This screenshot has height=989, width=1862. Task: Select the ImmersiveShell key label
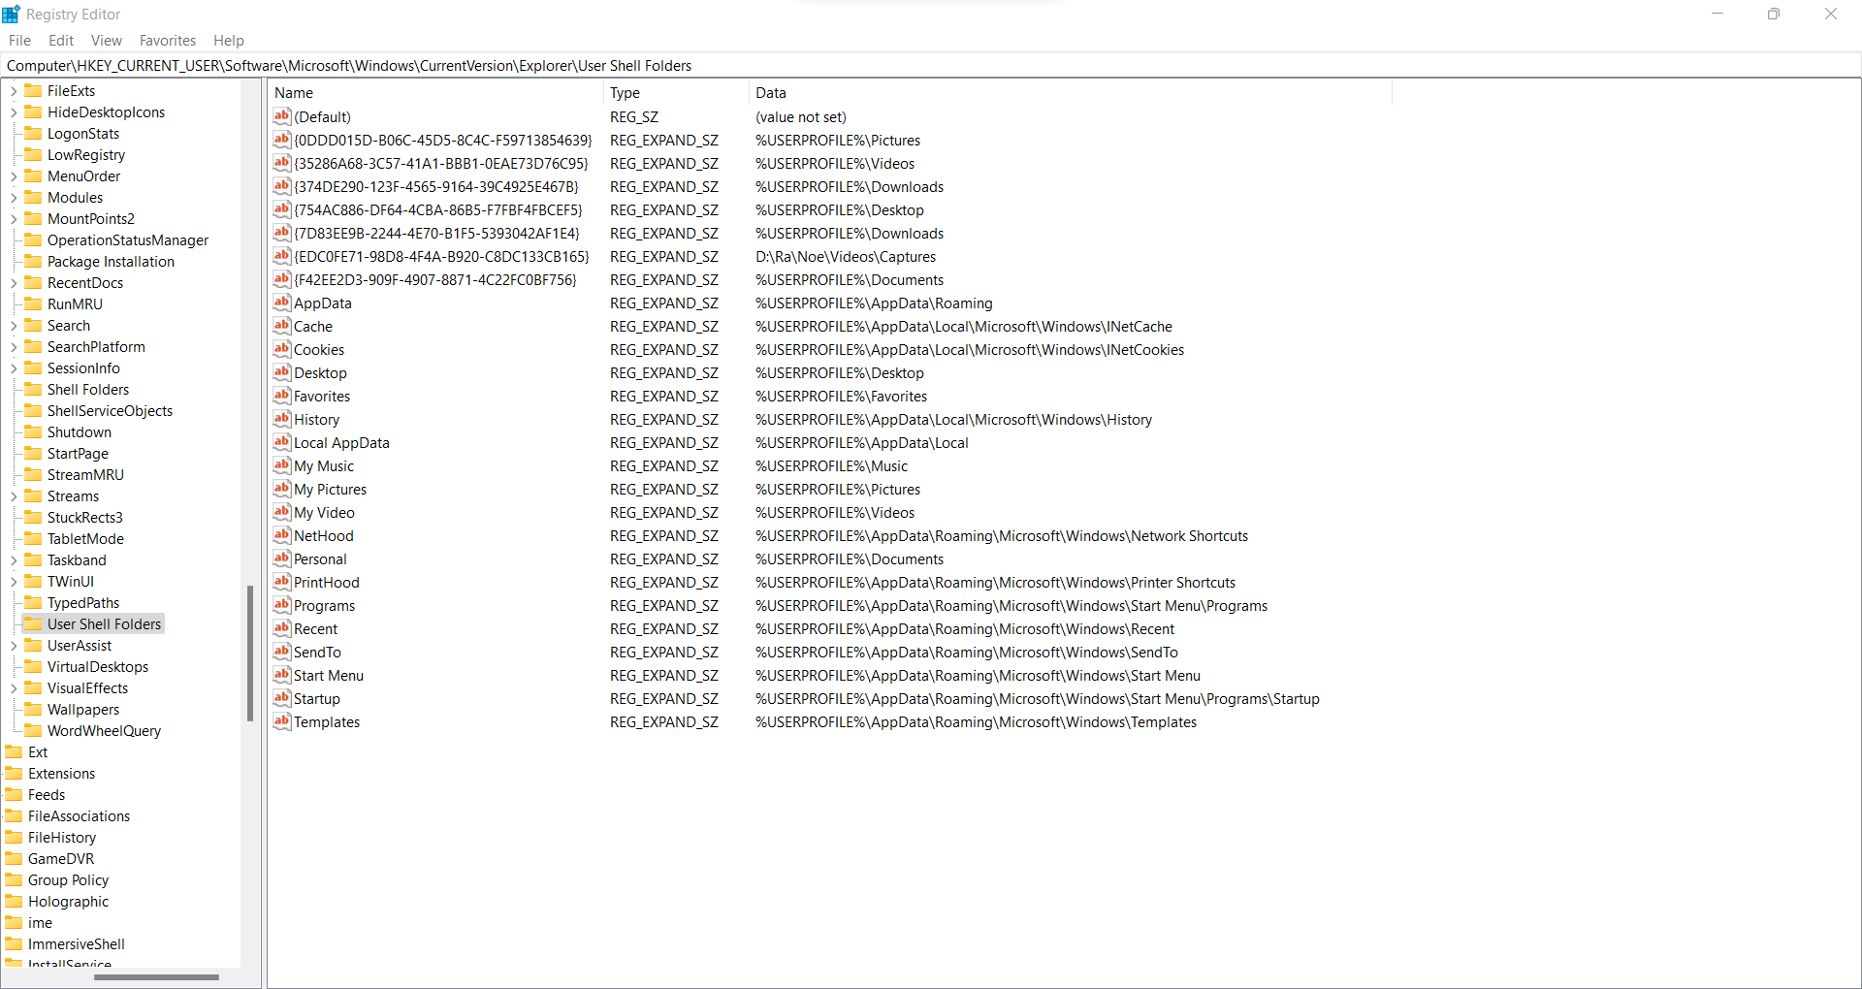pyautogui.click(x=77, y=943)
